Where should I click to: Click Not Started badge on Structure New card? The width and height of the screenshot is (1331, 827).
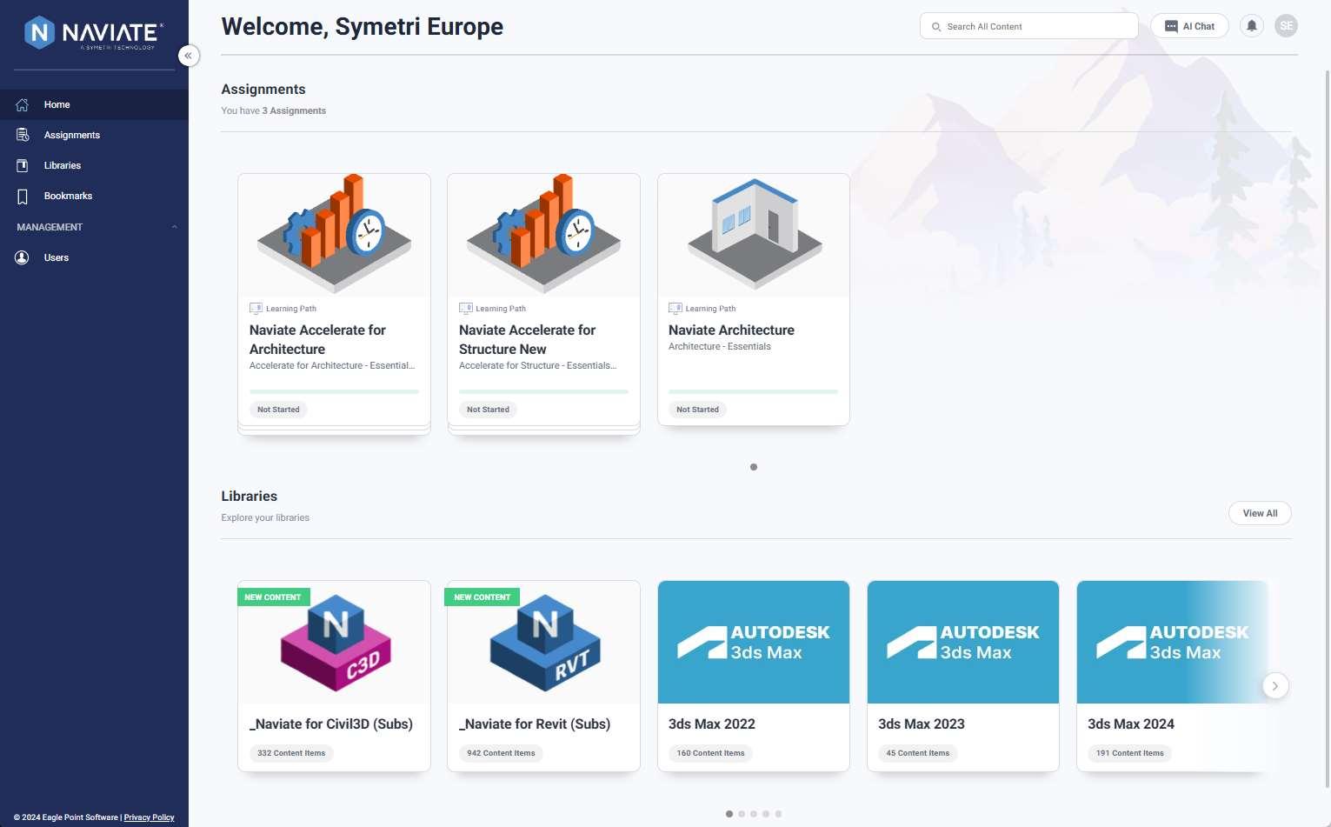pos(488,410)
